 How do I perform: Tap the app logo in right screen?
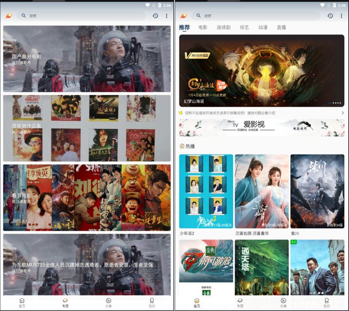point(184,16)
